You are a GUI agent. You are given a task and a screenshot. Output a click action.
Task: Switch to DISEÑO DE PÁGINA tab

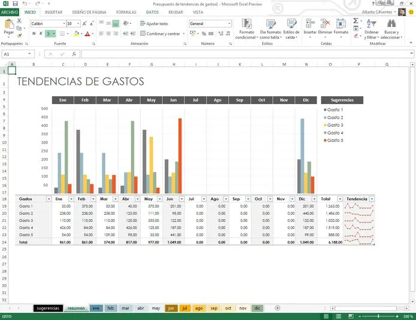(89, 12)
